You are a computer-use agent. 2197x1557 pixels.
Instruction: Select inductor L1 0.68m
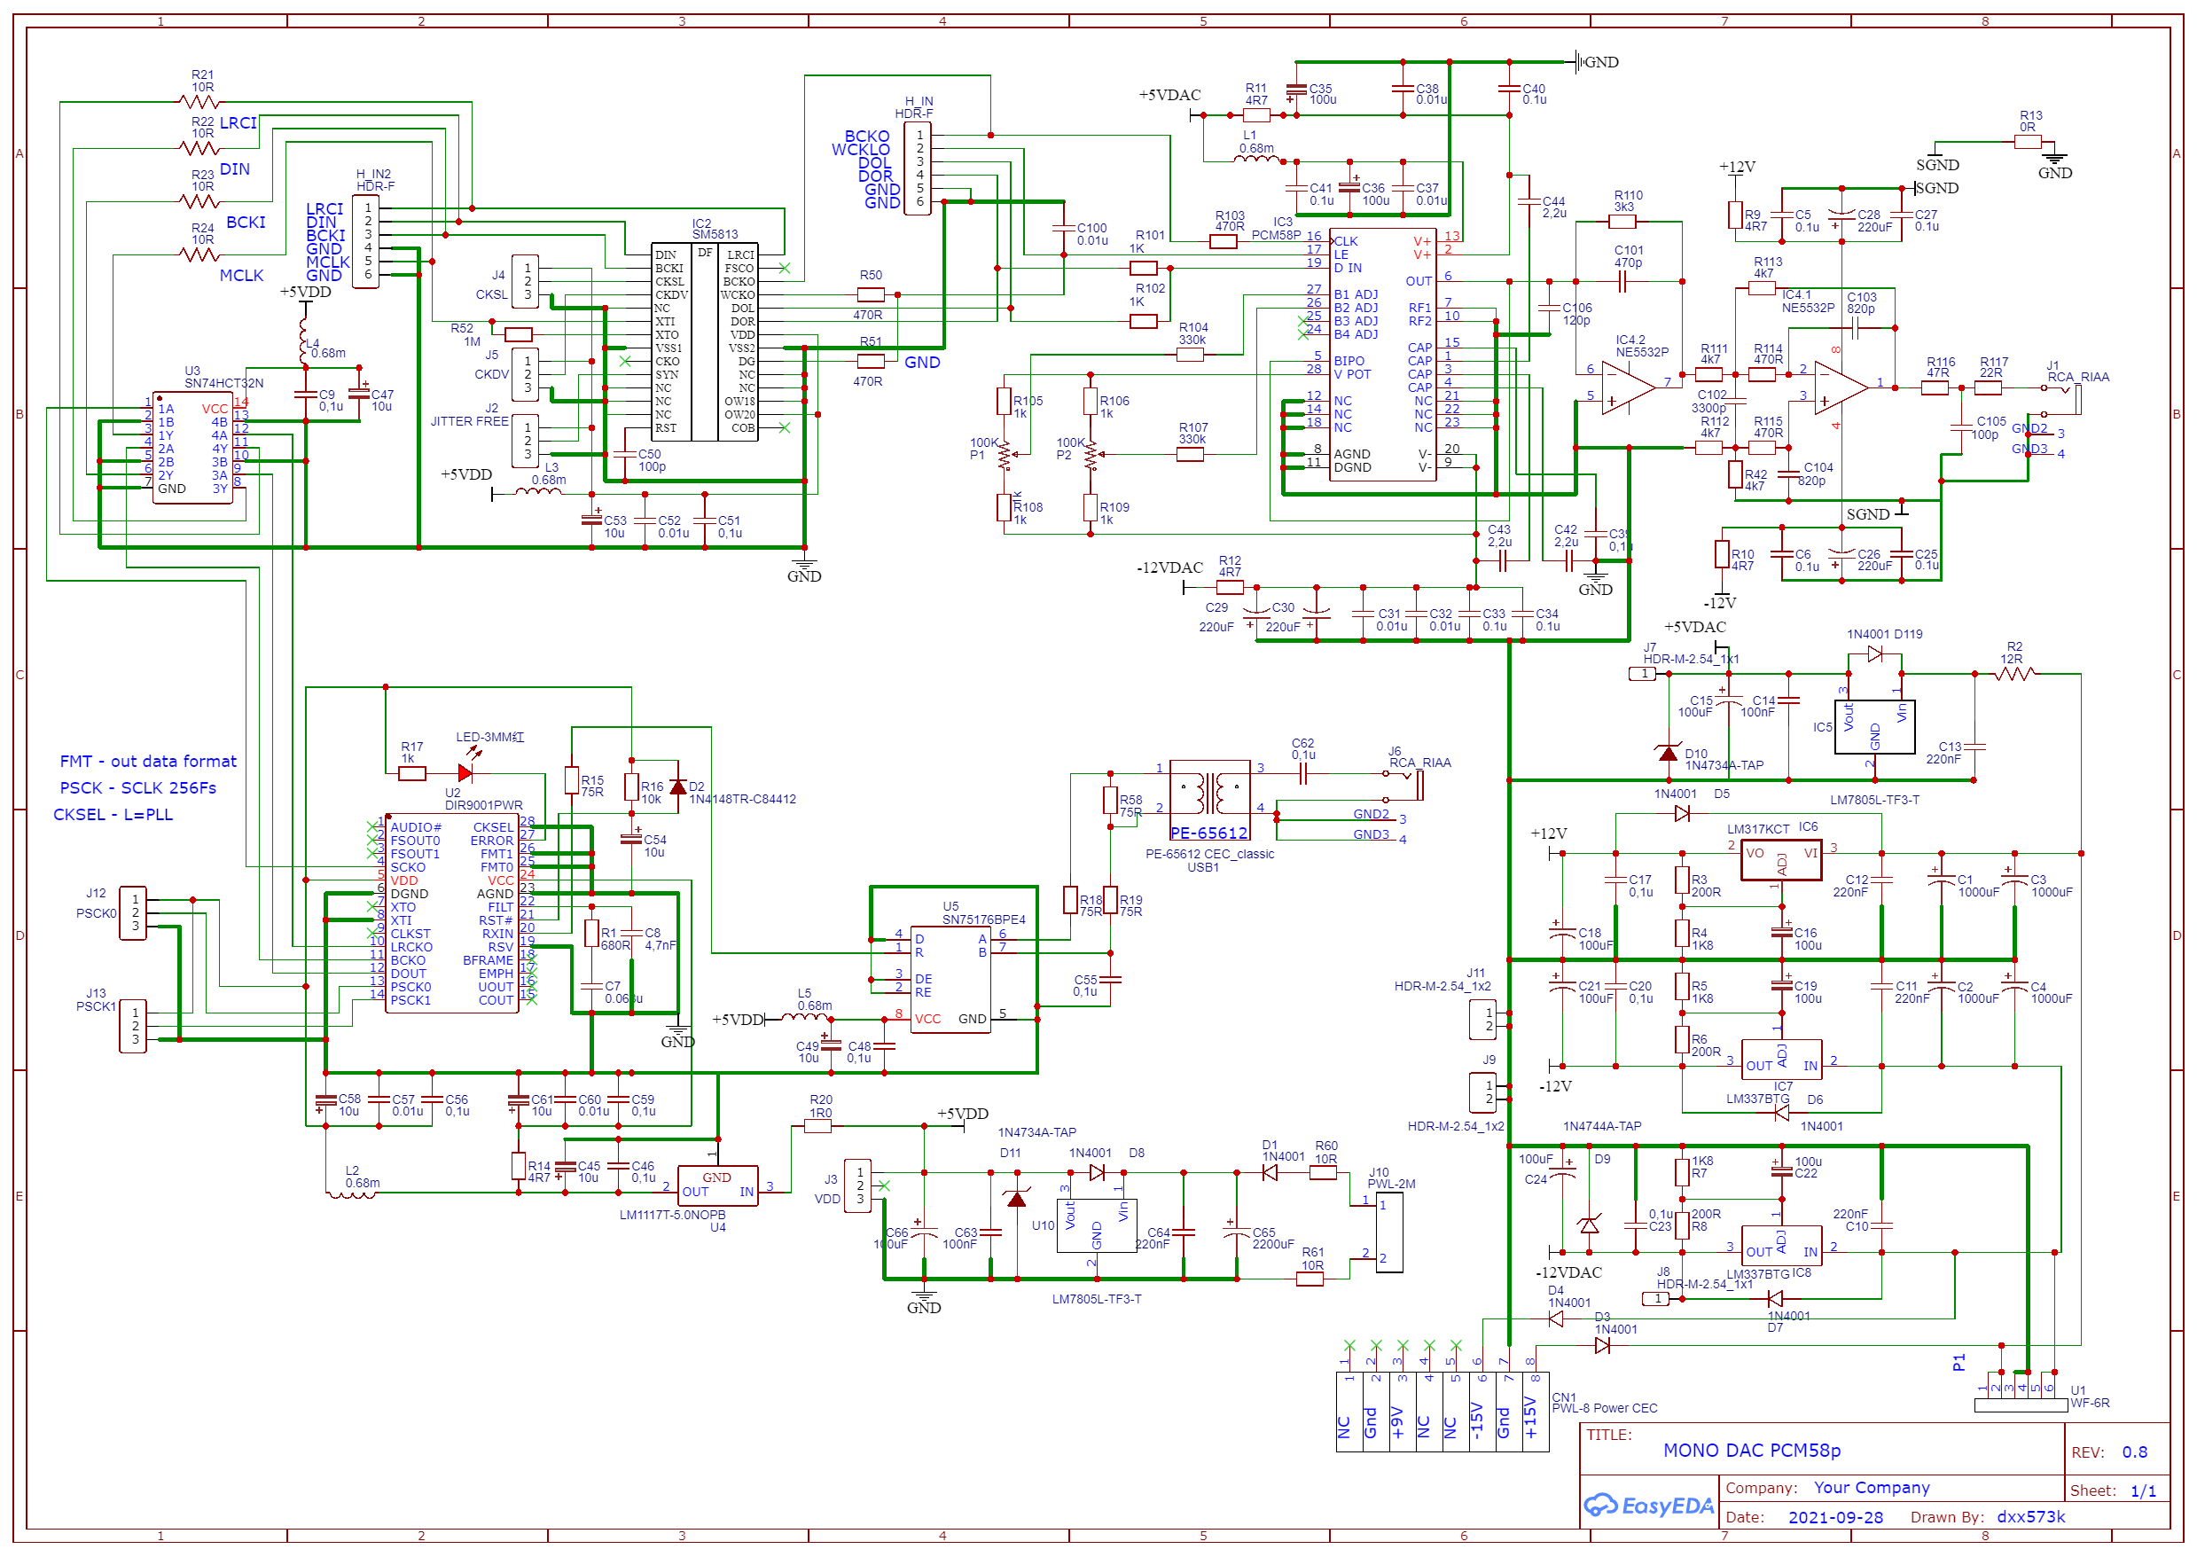pos(1255,159)
